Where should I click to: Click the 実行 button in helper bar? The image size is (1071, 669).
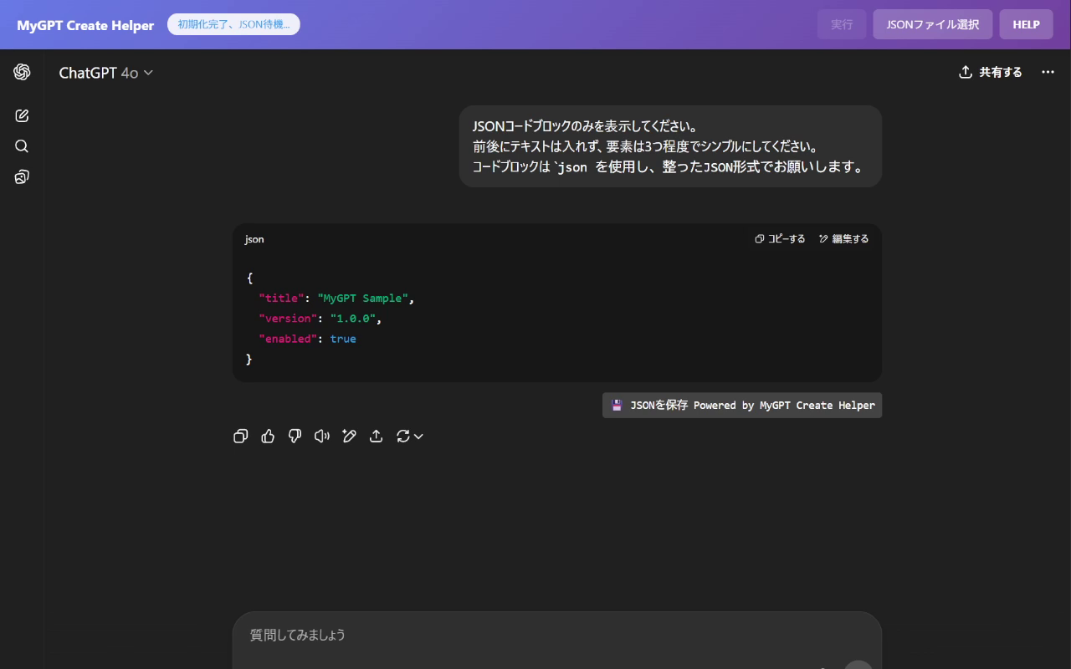(x=842, y=24)
